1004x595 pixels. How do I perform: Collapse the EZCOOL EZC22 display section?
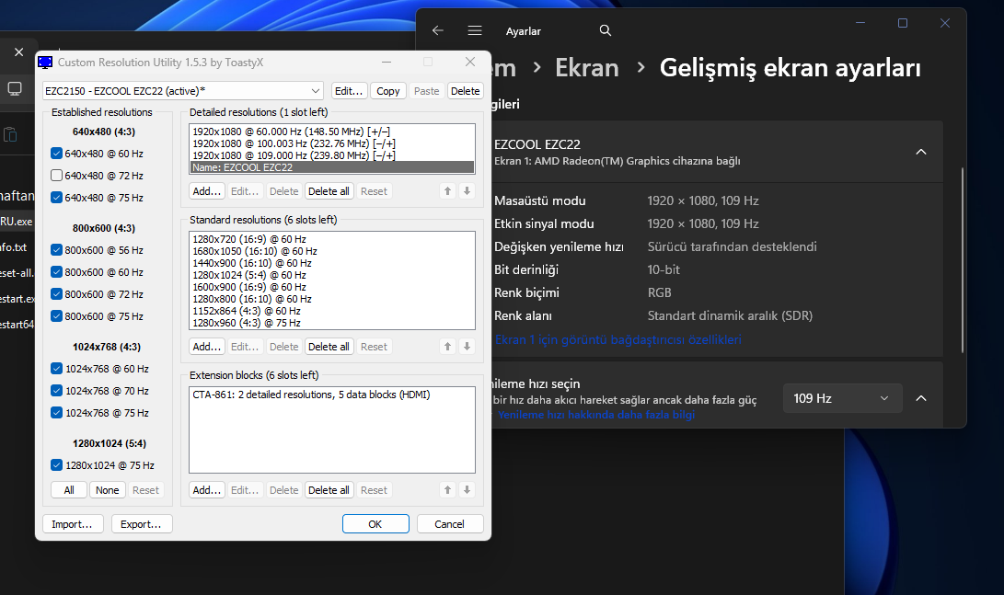click(921, 152)
